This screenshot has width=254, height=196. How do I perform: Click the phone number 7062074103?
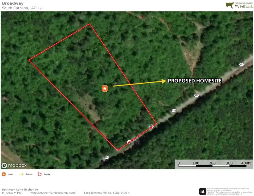(12, 193)
